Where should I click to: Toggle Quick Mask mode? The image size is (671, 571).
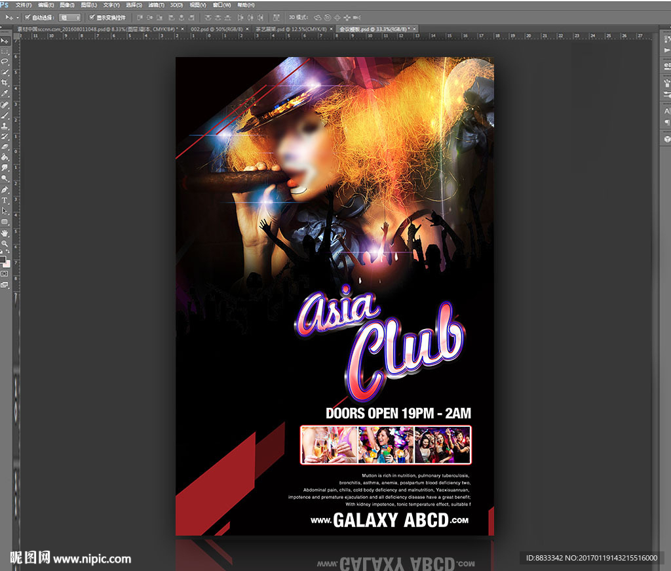[5, 274]
